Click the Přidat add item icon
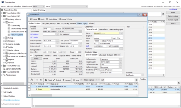 [x=46, y=80]
